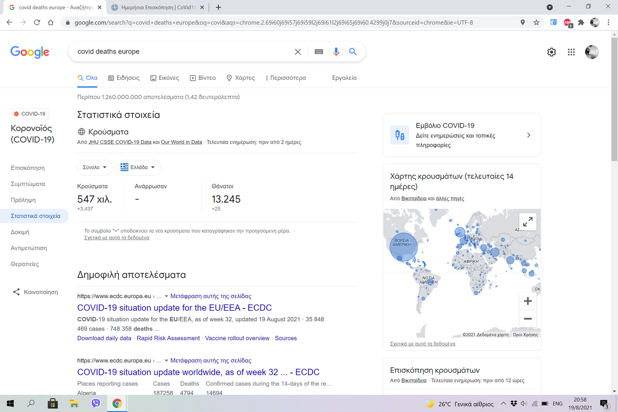Switch to the Ημερήσια Επισκόπηση browser tab
618x412 pixels.
click(x=158, y=7)
